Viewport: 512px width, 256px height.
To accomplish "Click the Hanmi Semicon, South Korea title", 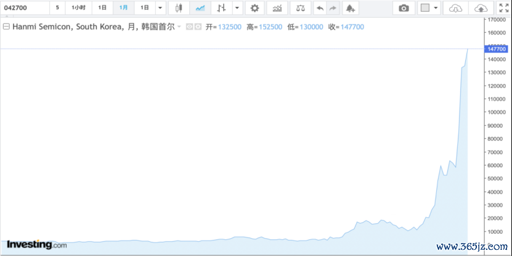I will click(68, 27).
